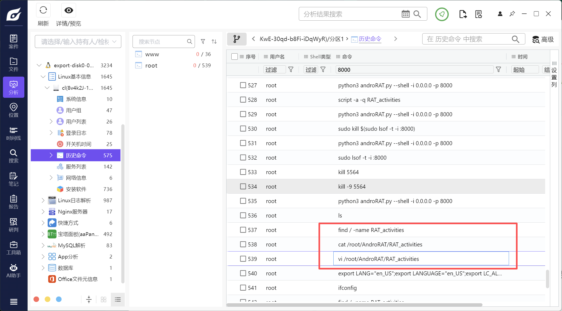This screenshot has height=311, width=562.
Task: Select the Nginx服务器 tree item
Action: click(x=73, y=212)
